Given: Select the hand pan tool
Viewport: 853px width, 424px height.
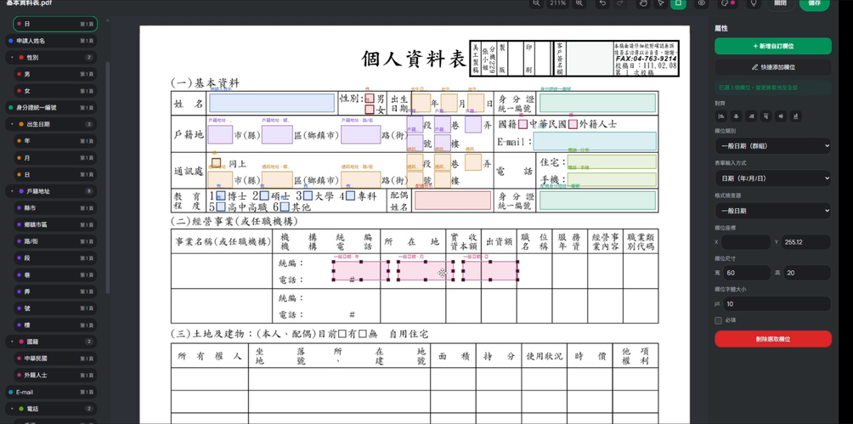Looking at the screenshot, I should (x=643, y=3).
